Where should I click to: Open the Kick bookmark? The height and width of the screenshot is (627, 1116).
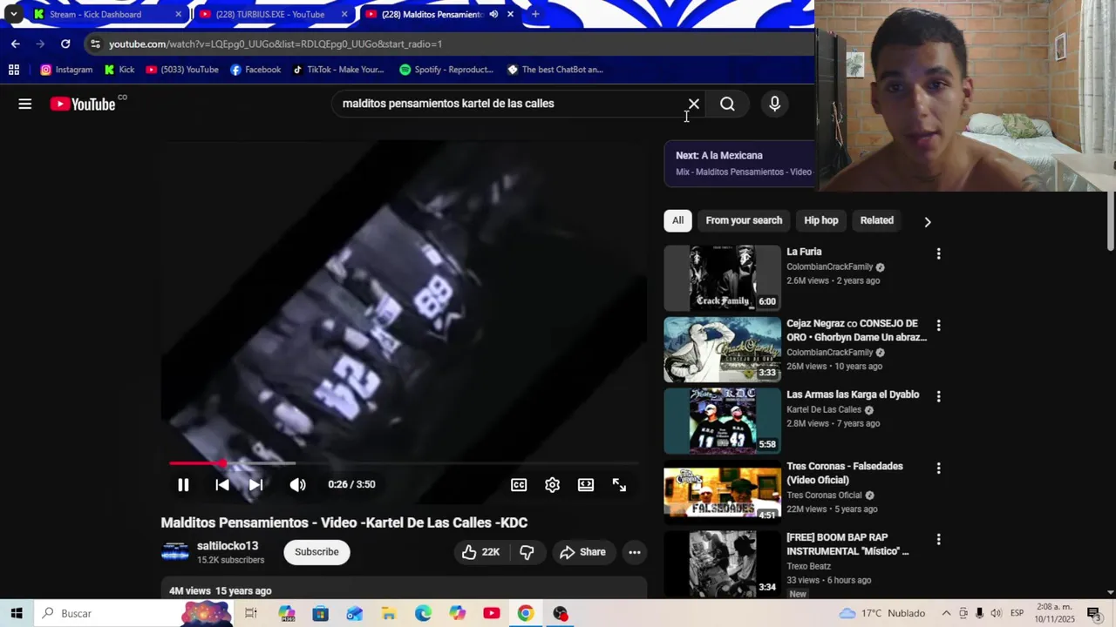click(119, 70)
